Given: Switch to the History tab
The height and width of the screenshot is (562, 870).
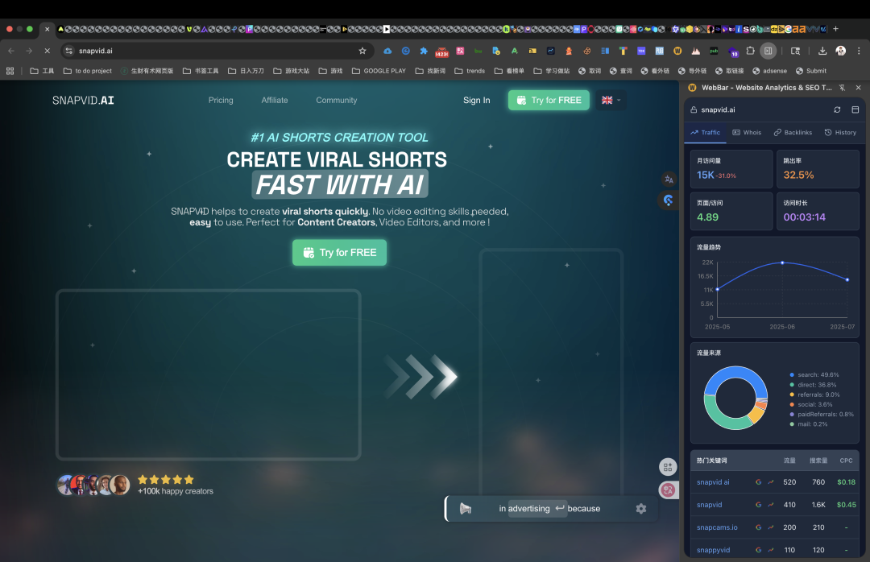Looking at the screenshot, I should 840,133.
